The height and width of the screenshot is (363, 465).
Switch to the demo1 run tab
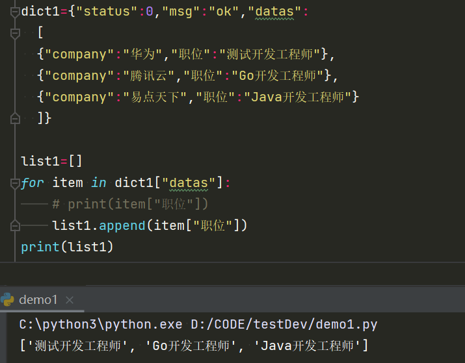click(38, 299)
